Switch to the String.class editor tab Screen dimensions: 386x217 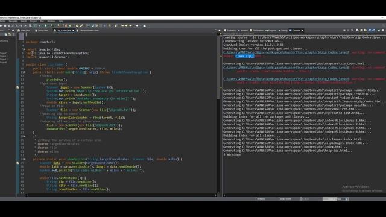coord(42,30)
